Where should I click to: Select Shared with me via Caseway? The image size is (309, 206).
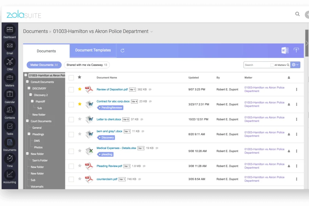pos(87,65)
